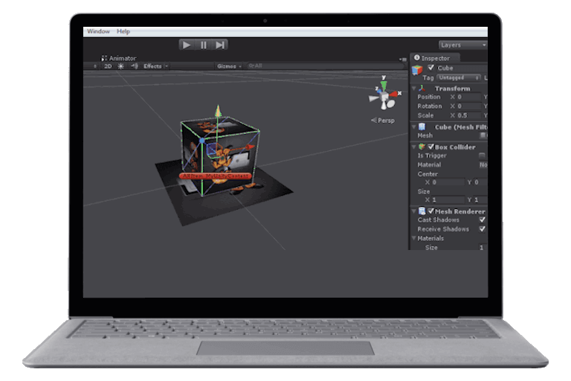This screenshot has height=381, width=571.
Task: Toggle scene audio with the speaker icon
Action: coord(135,66)
